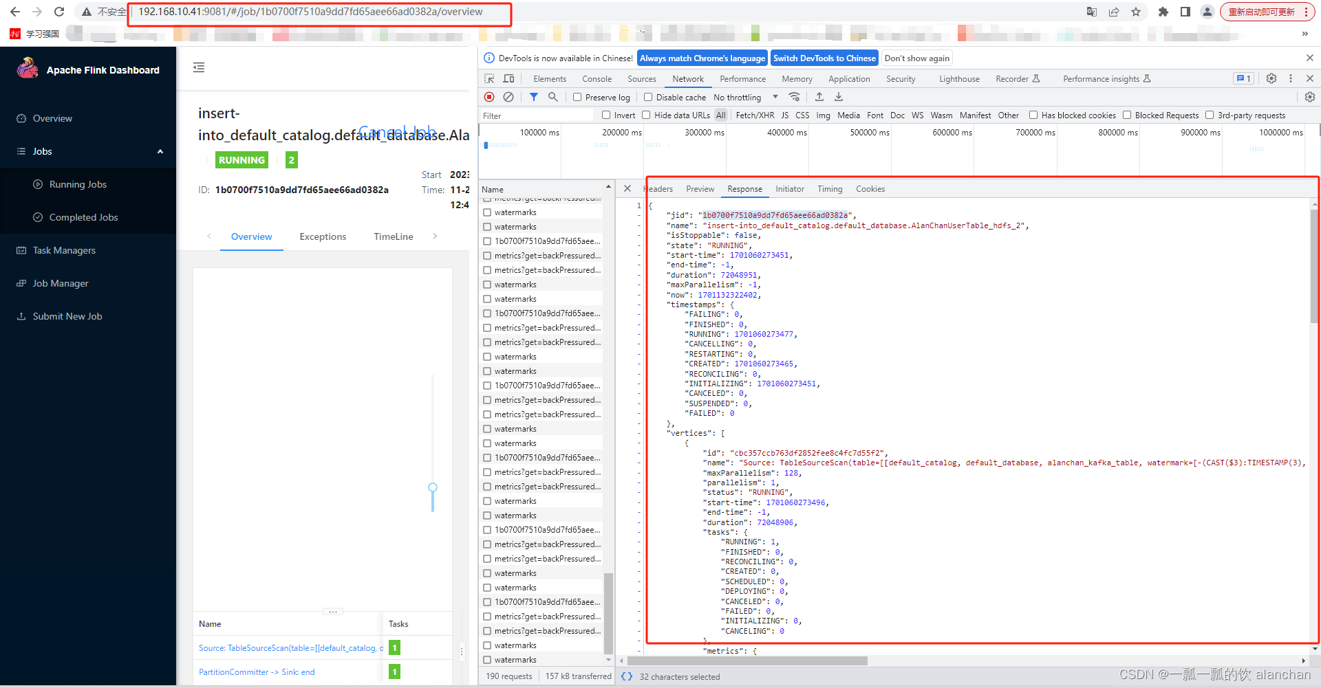Switch to the Response tab
The width and height of the screenshot is (1321, 688).
(x=744, y=189)
